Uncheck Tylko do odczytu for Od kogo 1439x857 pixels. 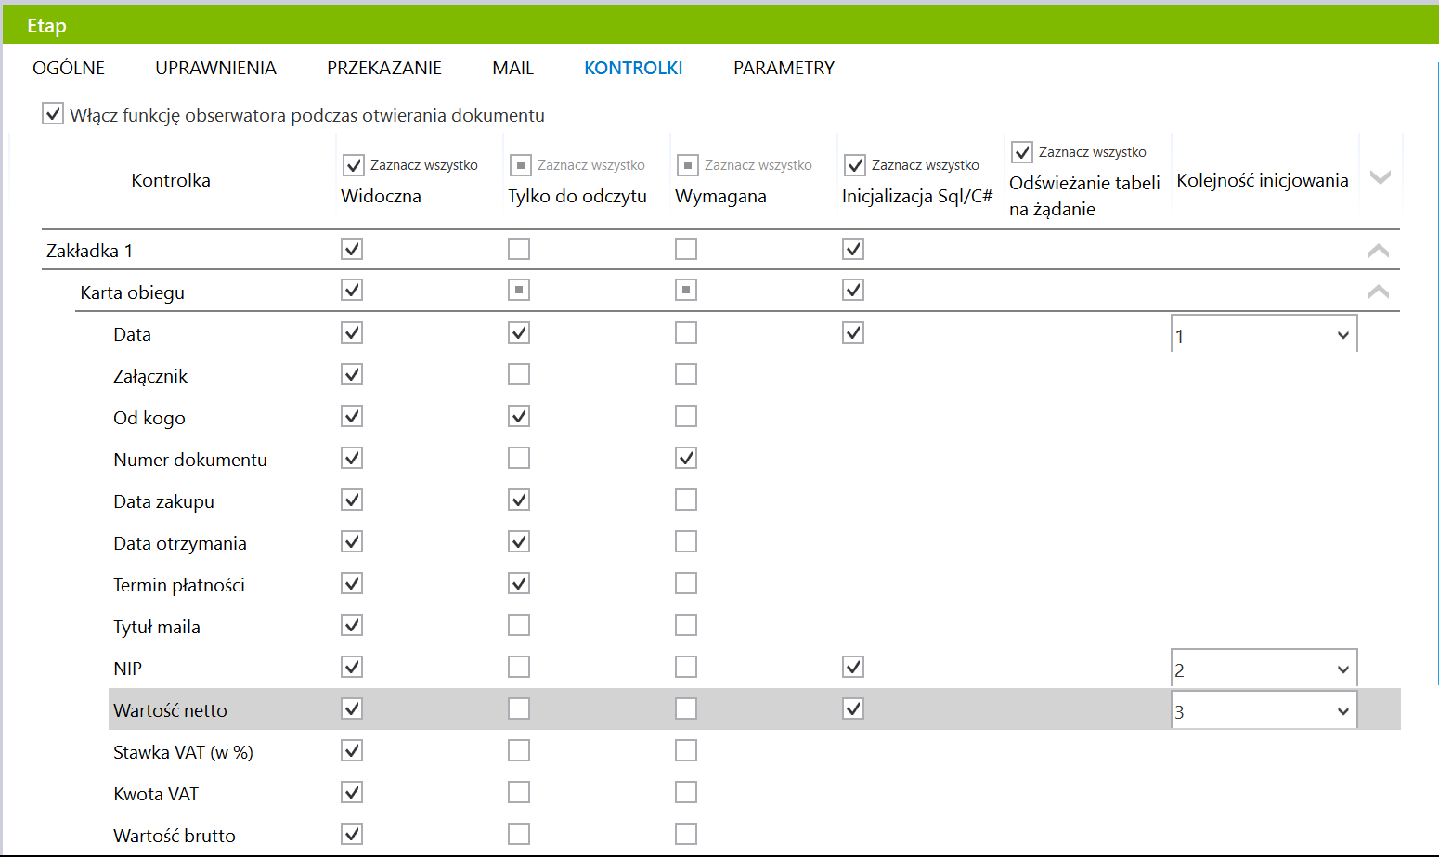tap(519, 416)
